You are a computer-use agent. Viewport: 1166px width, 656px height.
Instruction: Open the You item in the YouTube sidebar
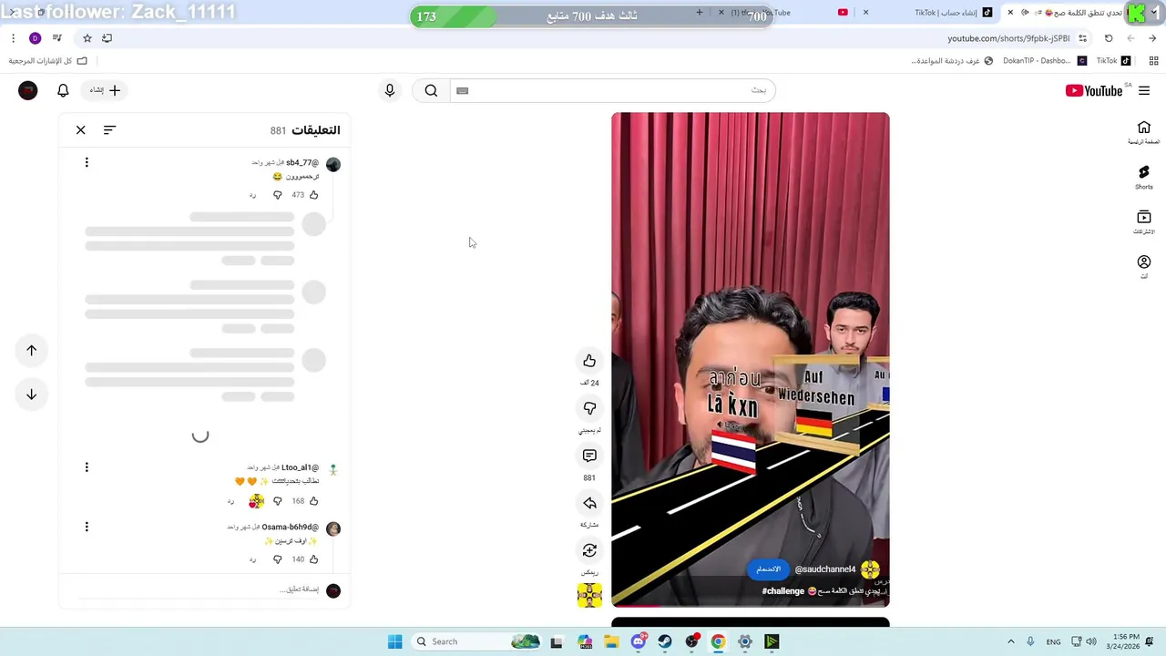pos(1144,267)
